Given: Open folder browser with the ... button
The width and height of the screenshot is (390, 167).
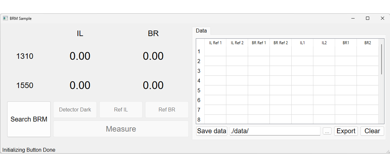Looking at the screenshot, I should [x=327, y=131].
